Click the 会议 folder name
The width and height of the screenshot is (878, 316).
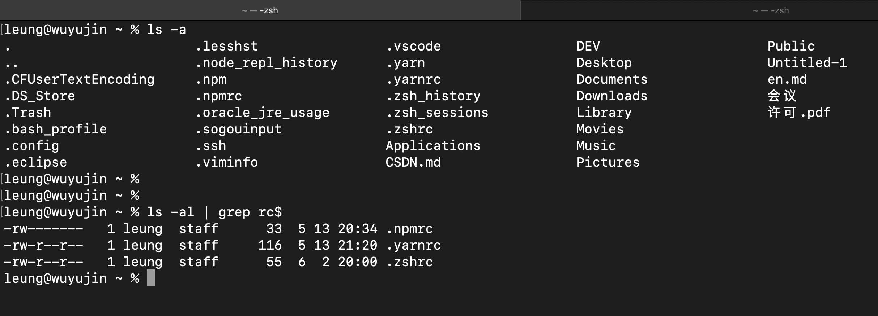pos(782,96)
